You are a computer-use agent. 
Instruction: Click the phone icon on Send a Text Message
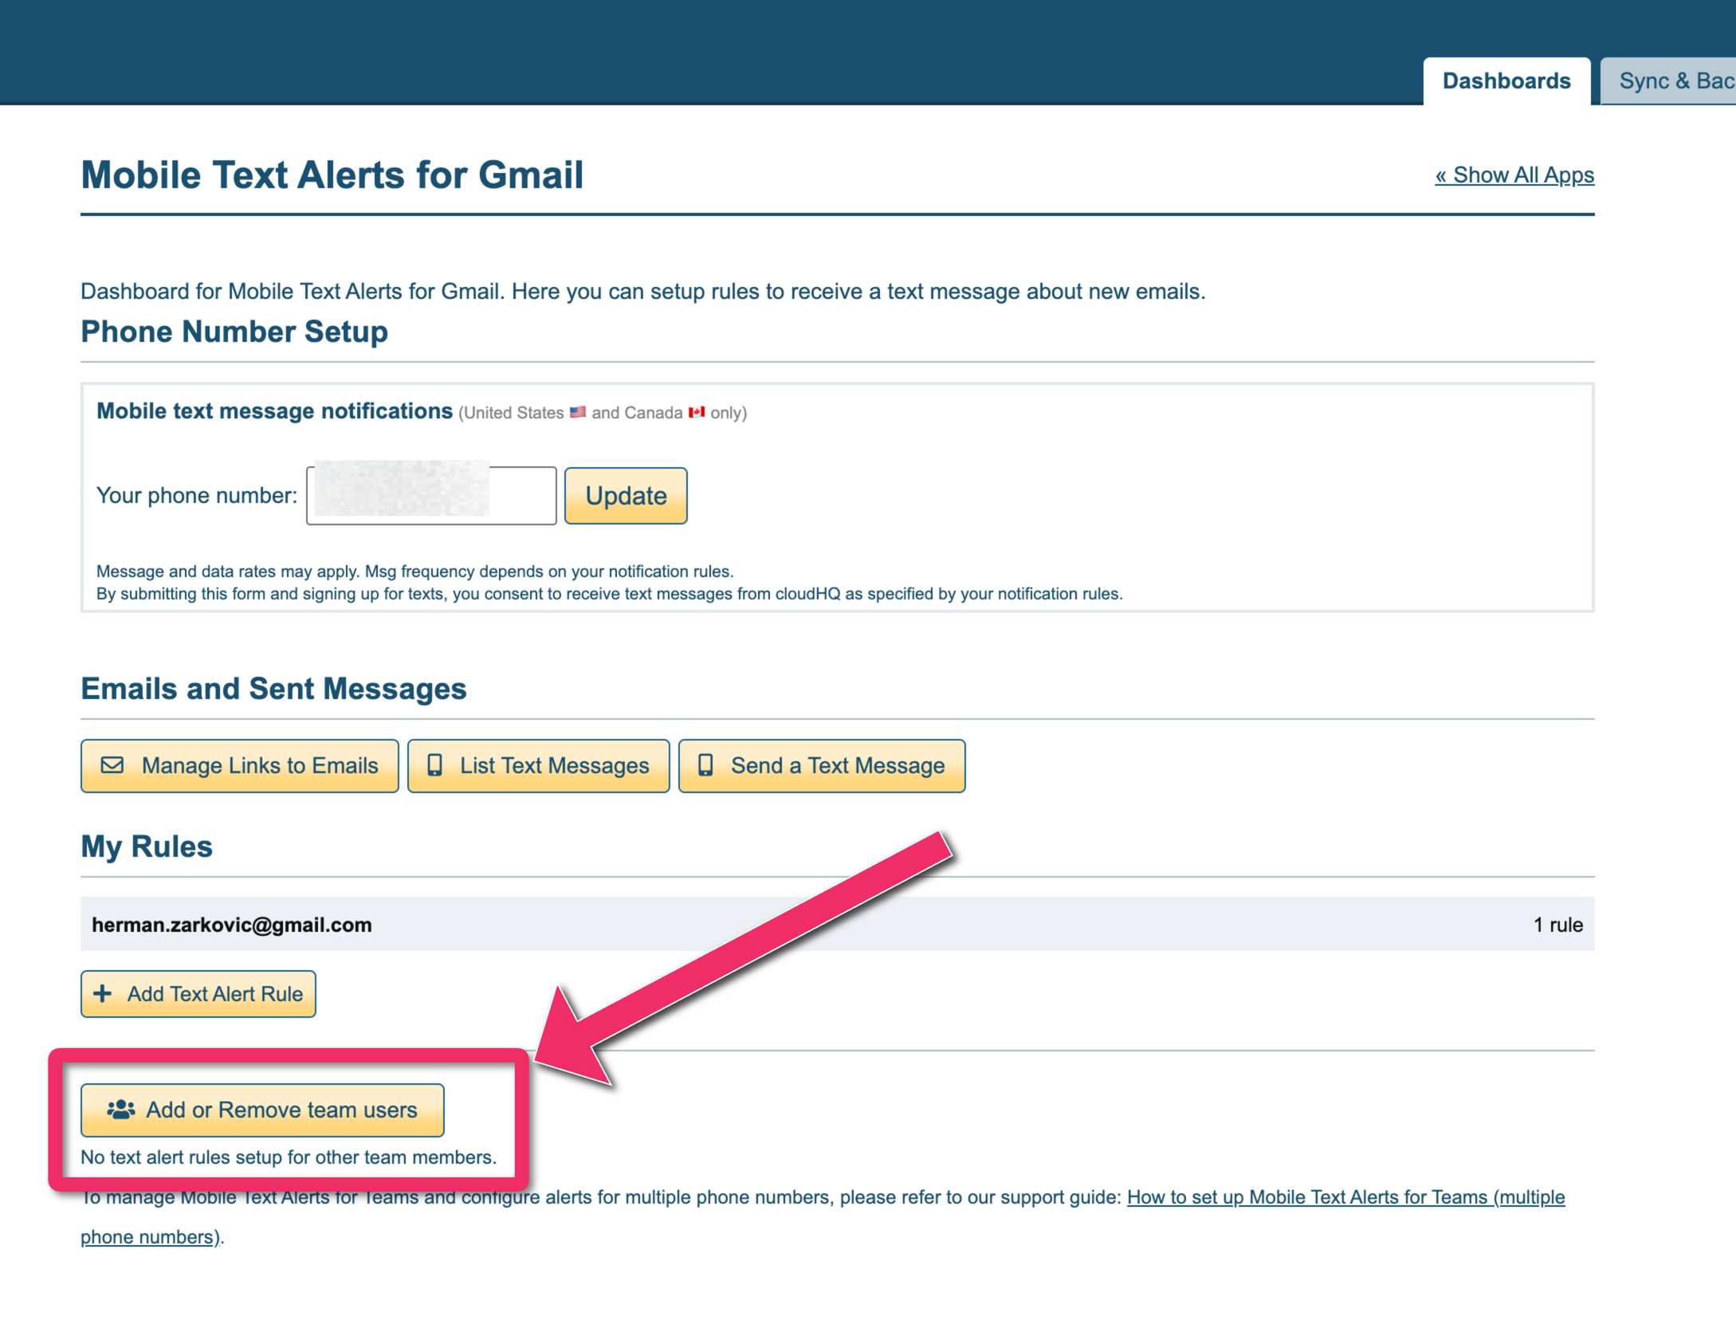click(705, 765)
